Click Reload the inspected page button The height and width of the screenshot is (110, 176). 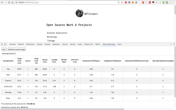click(x=16, y=50)
